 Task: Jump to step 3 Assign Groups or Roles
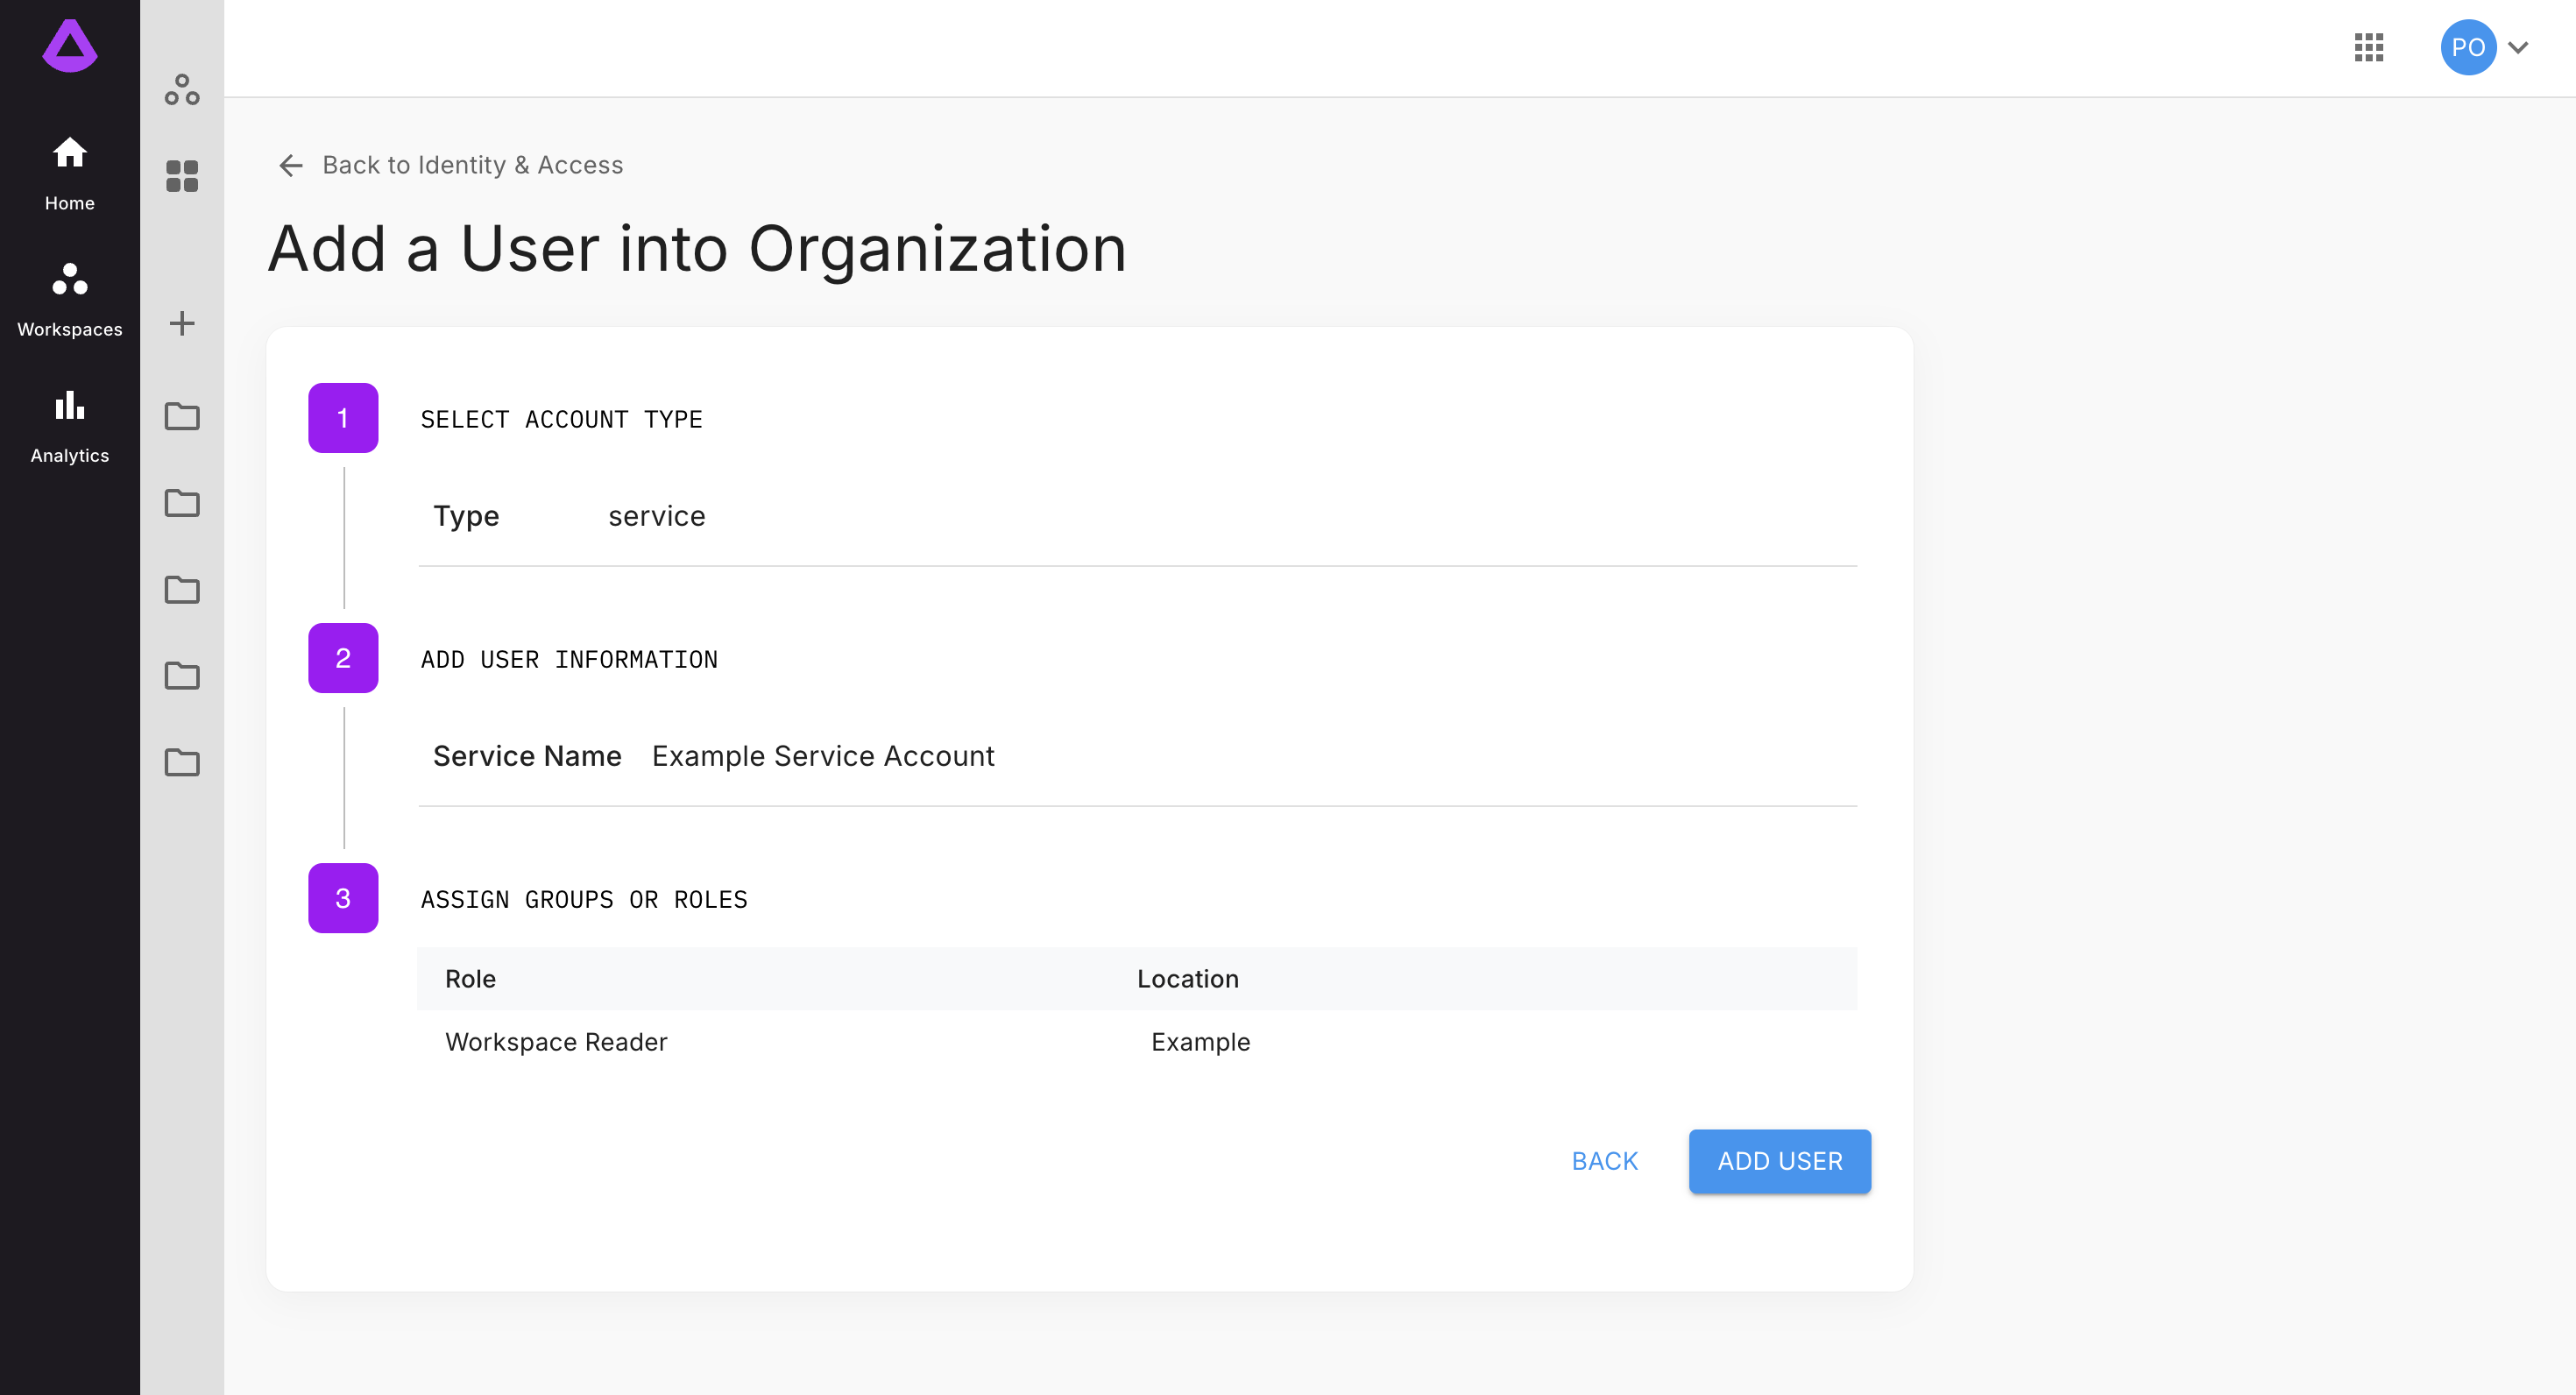(343, 898)
